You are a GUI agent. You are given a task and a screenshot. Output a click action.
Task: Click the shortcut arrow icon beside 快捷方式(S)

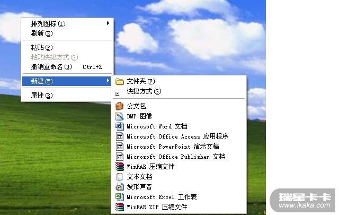coord(118,93)
